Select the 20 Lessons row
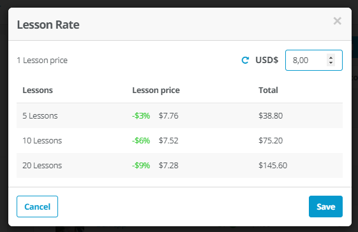The image size is (358, 232). pyautogui.click(x=179, y=165)
